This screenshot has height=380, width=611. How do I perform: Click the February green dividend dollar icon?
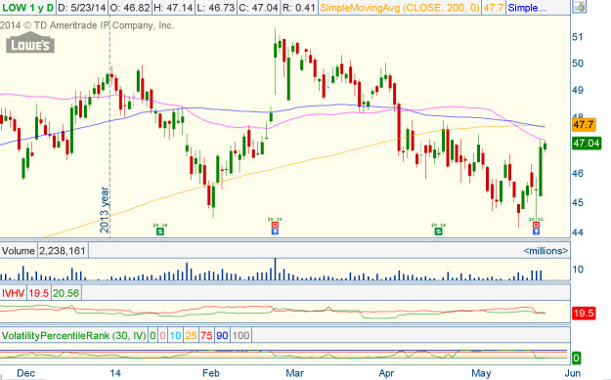(159, 232)
